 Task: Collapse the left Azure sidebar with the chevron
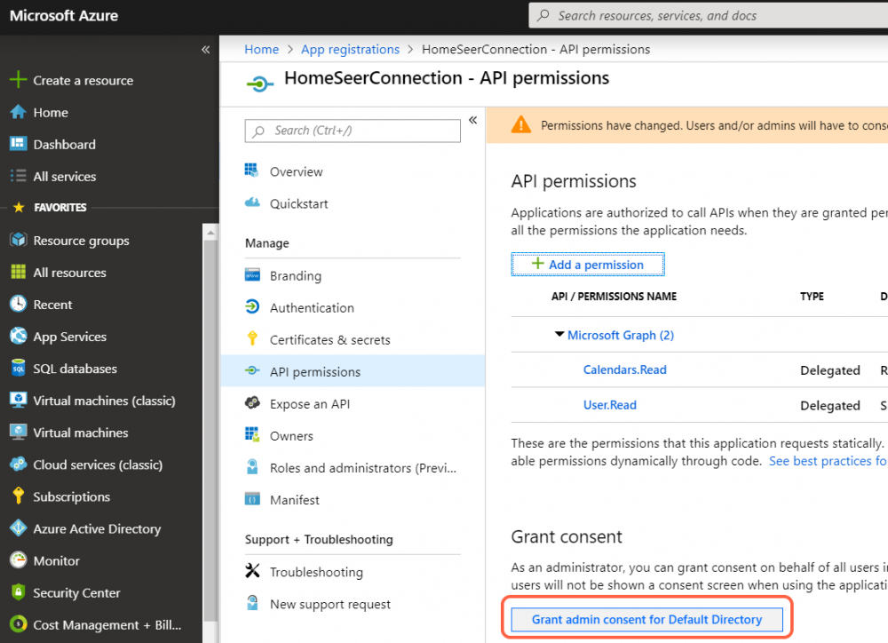pos(205,50)
